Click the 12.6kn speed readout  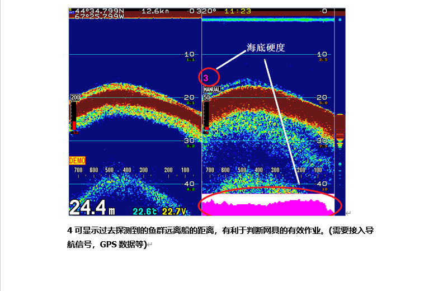pyautogui.click(x=155, y=11)
